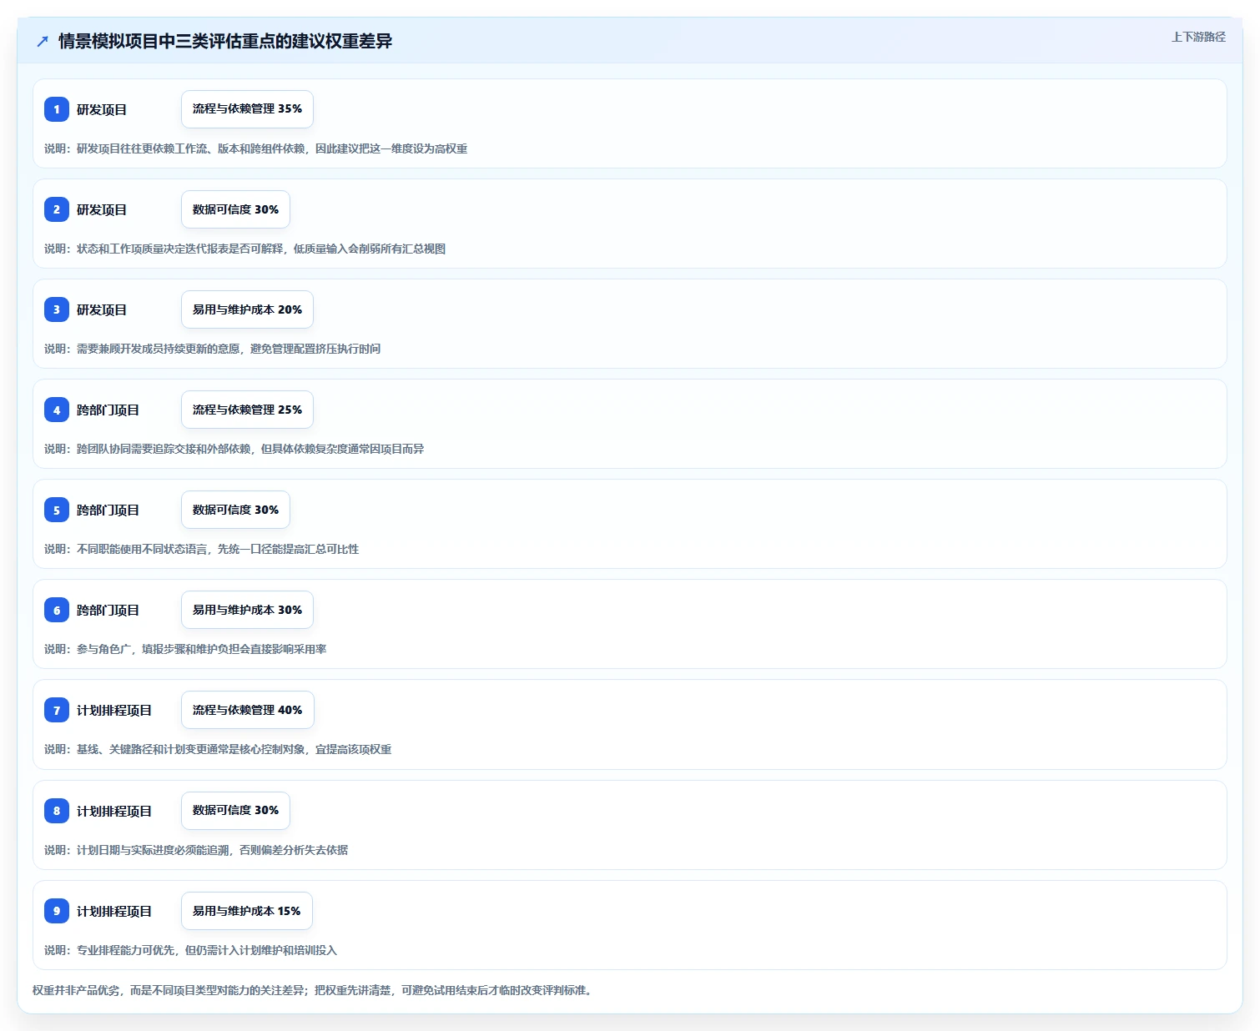Click the note about 兼顾开发成员持续更新的意愿
1260x1031 pixels.
[212, 349]
